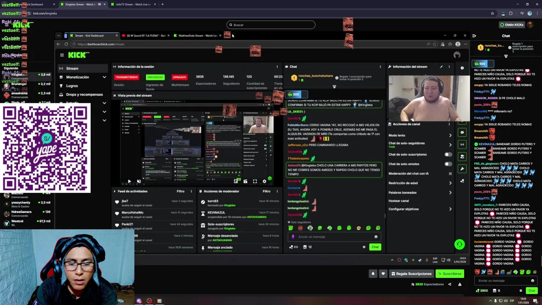Toggle Chat de solo-emotes switch
This screenshot has height=305, width=542.
448,164
